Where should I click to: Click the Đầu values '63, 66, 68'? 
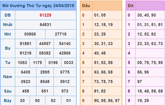(103, 72)
